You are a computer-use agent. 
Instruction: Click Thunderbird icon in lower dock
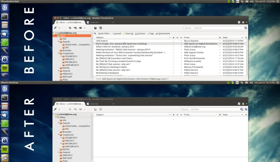click(x=5, y=115)
